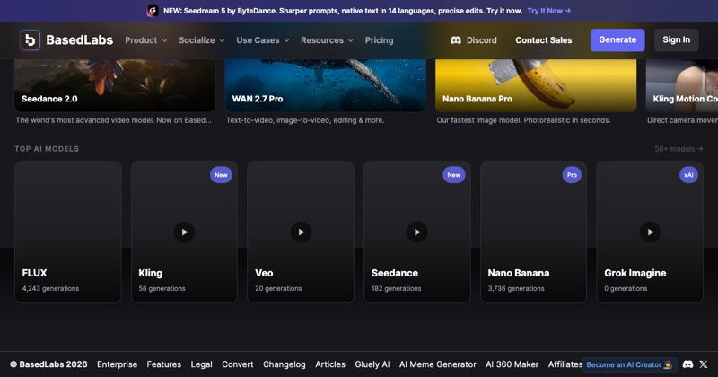
Task: Open the WAN 2.7 Pro featured card
Action: point(325,85)
